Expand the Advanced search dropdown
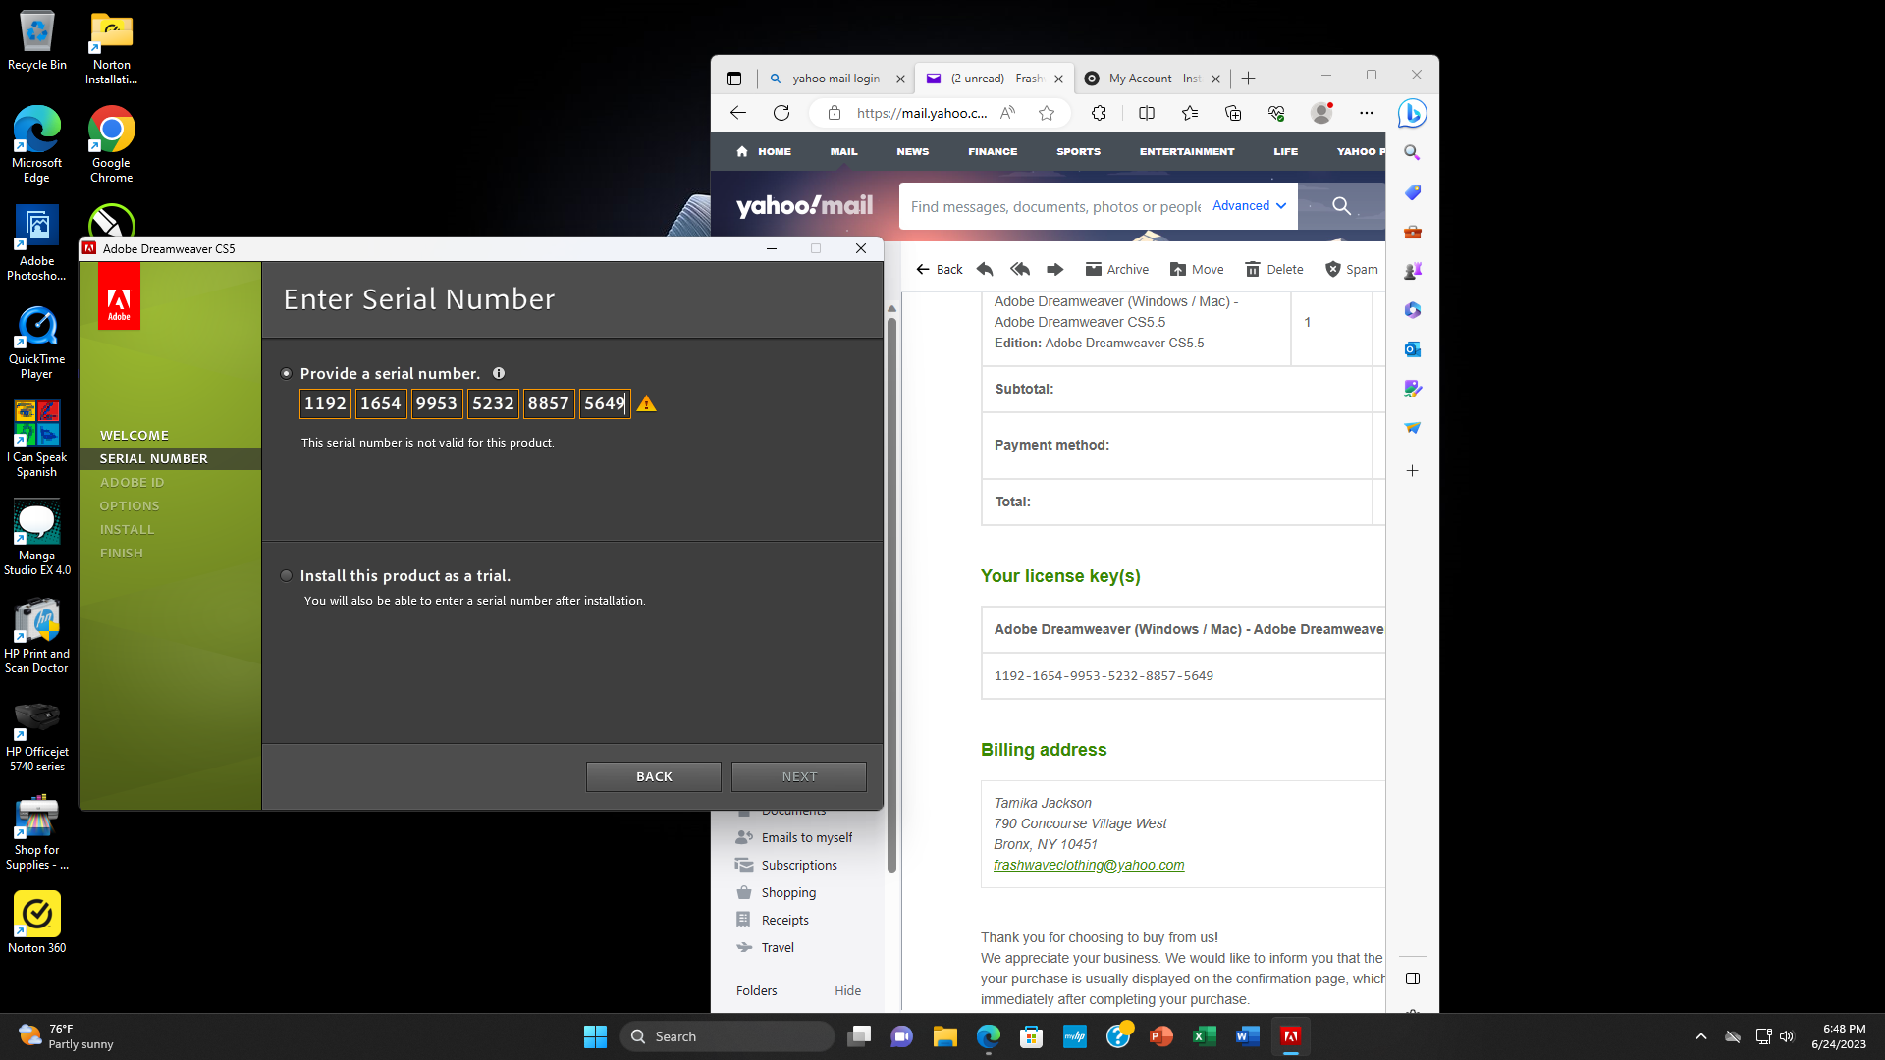The width and height of the screenshot is (1885, 1060). pyautogui.click(x=1249, y=206)
